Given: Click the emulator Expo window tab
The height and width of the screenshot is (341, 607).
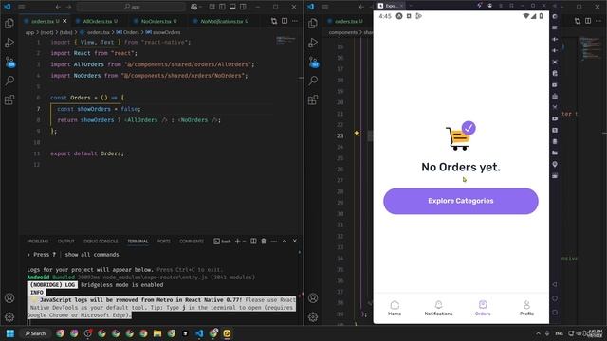Looking at the screenshot, I should coord(390,6).
